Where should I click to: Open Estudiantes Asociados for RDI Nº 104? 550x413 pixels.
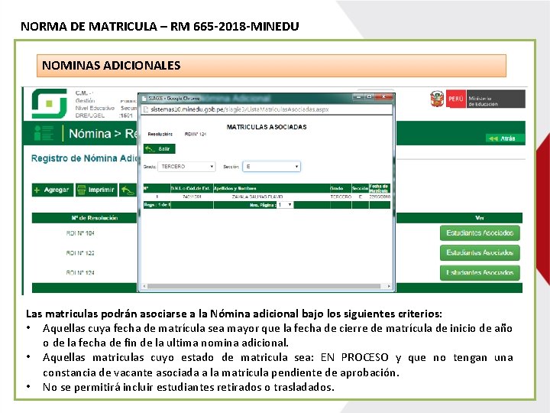480,233
